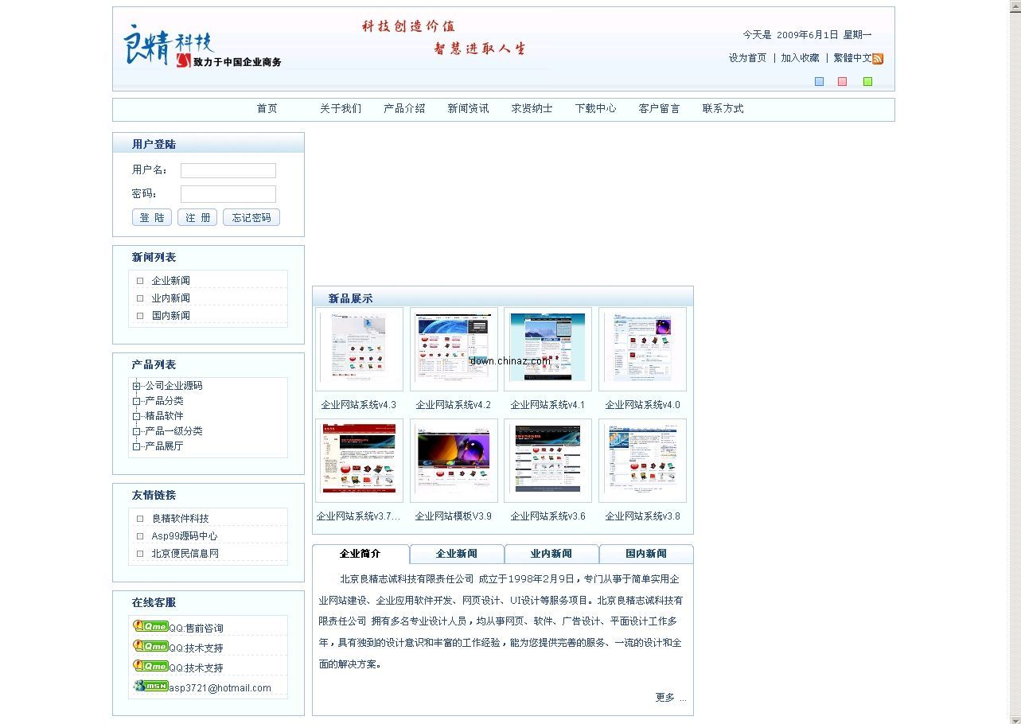Viewport: 1021px width, 724px height.
Task: Open the 良精软件科技 friend link
Action: 181,519
